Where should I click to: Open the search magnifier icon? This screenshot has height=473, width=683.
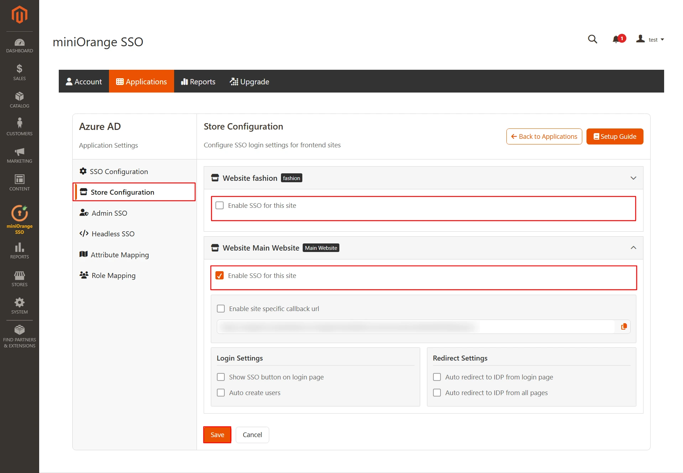(592, 39)
